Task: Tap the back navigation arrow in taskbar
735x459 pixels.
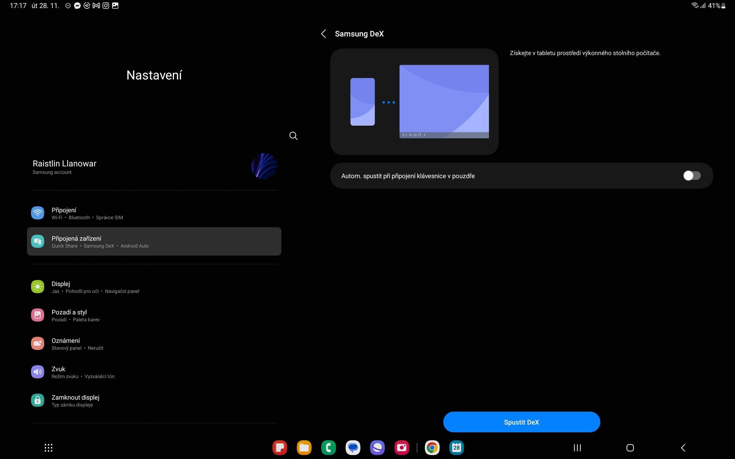Action: (683, 448)
